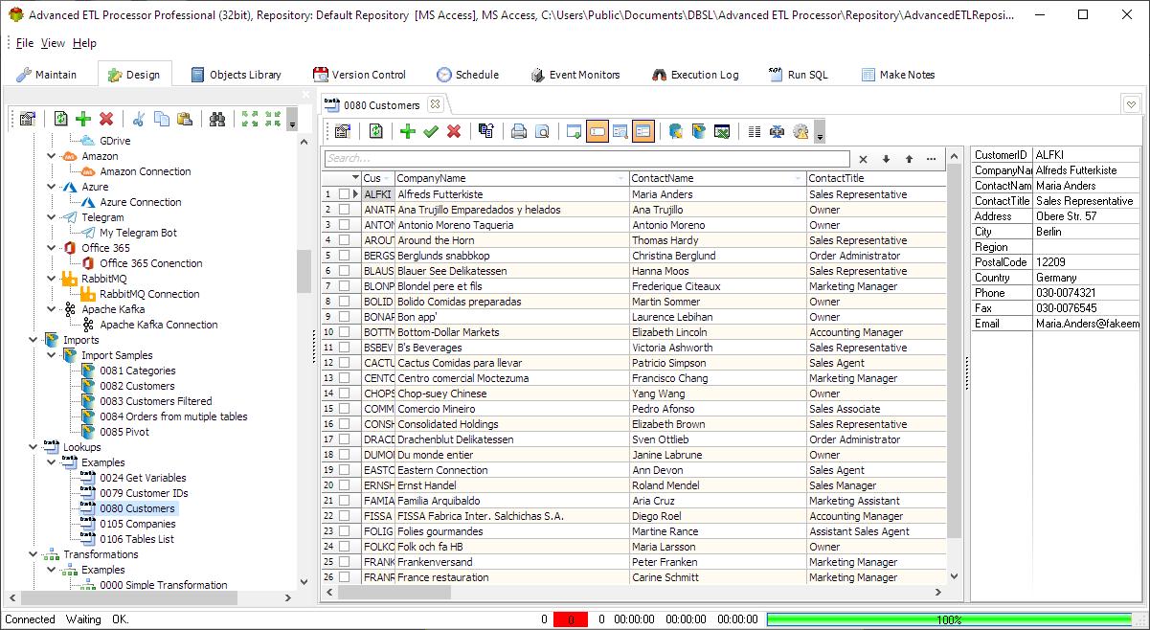
Task: Tick checkbox for Blauer See Delikatessen row
Action: tap(344, 271)
